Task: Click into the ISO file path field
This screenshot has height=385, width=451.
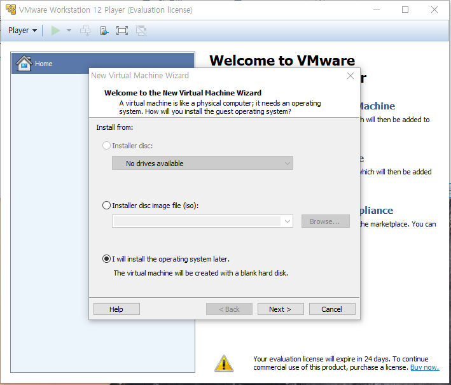Action: click(197, 221)
